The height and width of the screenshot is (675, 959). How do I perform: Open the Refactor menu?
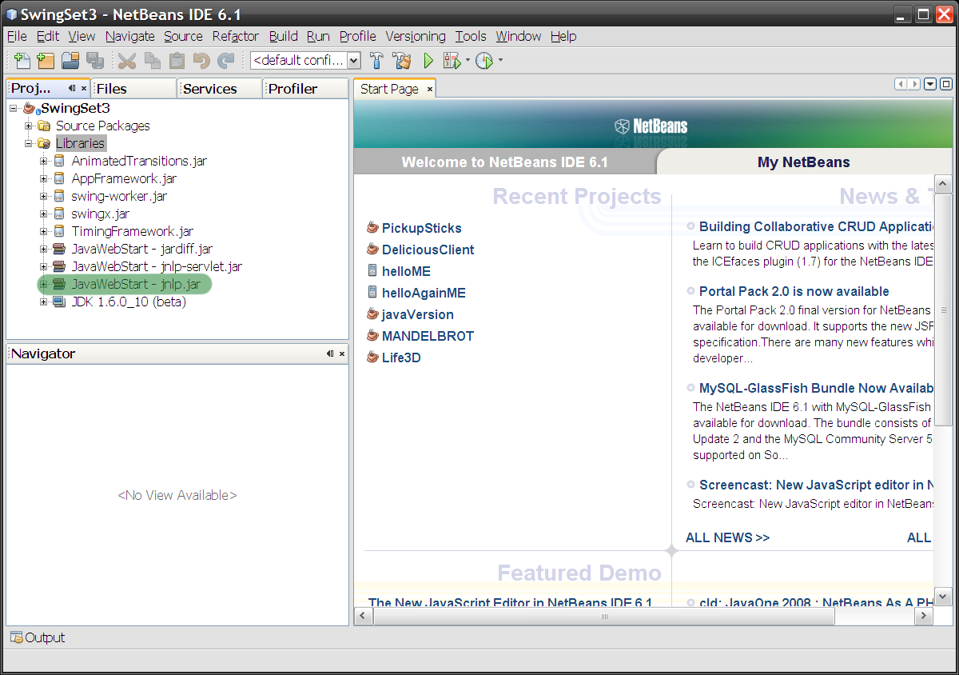tap(235, 36)
